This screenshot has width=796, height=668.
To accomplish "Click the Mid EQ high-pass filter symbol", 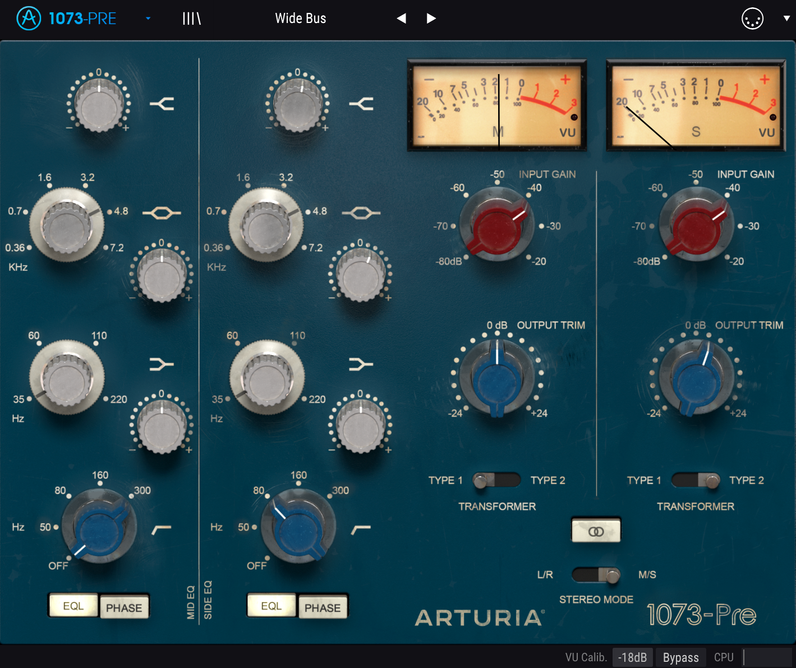I will (x=162, y=529).
